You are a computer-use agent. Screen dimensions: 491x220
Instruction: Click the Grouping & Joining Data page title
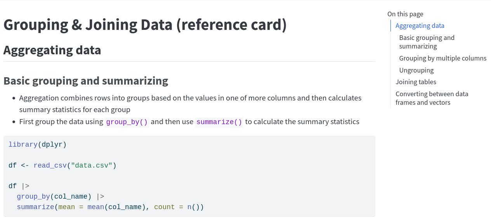click(145, 25)
